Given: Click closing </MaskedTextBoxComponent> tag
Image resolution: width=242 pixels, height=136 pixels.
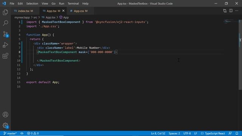Looking at the screenshot, I should [59, 60].
